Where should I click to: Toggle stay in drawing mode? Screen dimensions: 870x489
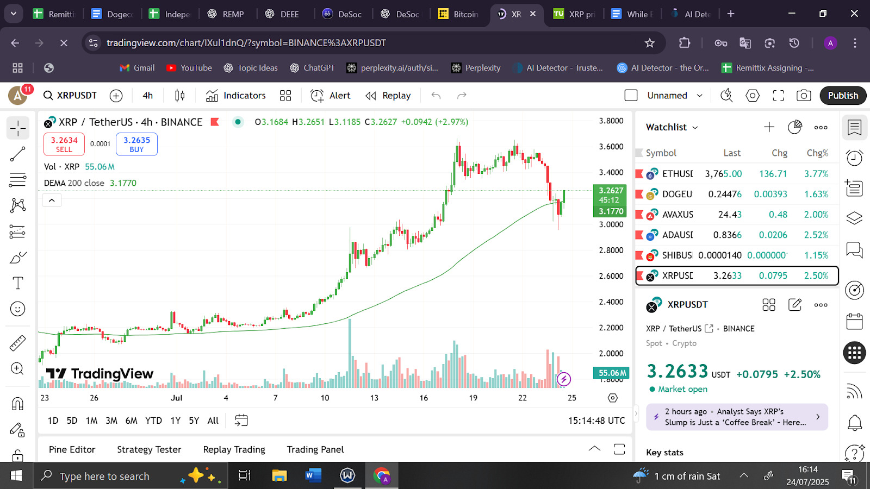pyautogui.click(x=18, y=430)
